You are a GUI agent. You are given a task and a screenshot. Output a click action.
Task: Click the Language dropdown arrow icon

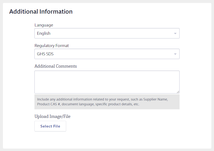click(175, 33)
